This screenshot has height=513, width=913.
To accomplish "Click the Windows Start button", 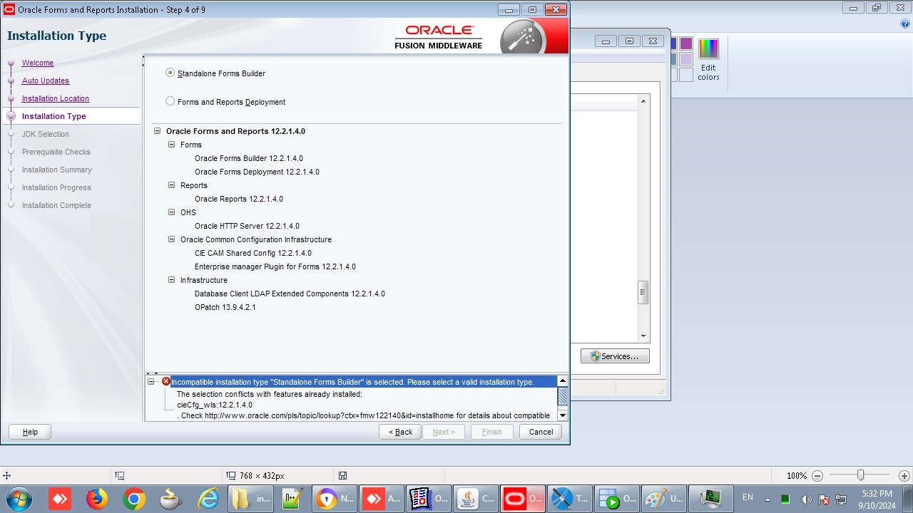I will click(19, 499).
